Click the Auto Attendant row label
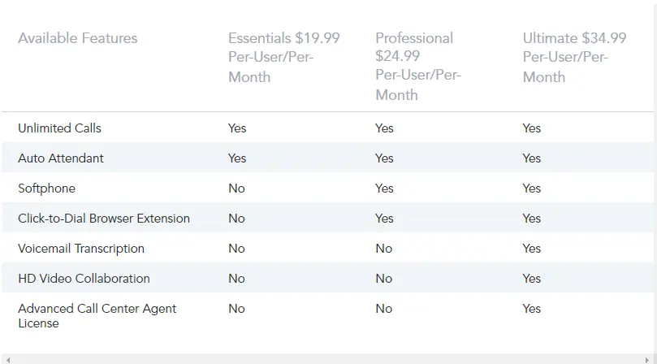Screen dimensions: 657x364 click(x=61, y=158)
